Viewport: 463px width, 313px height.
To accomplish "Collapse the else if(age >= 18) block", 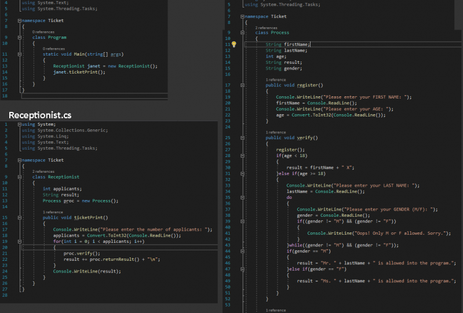I will tap(242, 174).
